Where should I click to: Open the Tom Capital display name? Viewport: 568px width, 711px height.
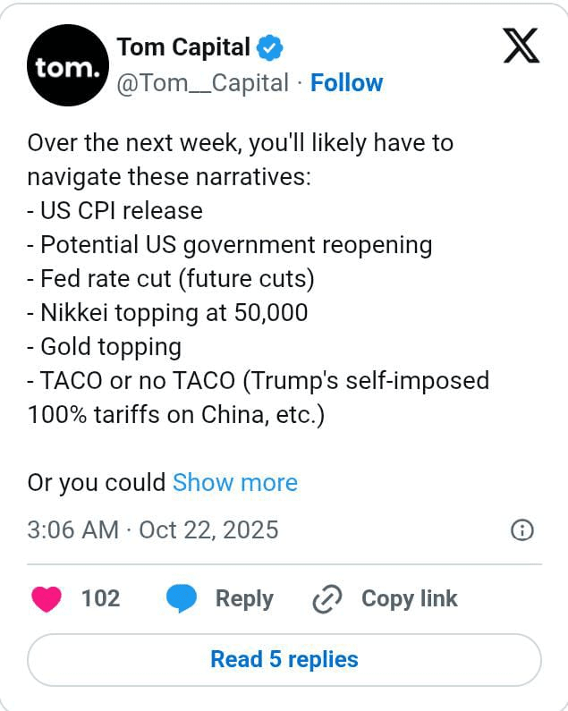pos(183,47)
